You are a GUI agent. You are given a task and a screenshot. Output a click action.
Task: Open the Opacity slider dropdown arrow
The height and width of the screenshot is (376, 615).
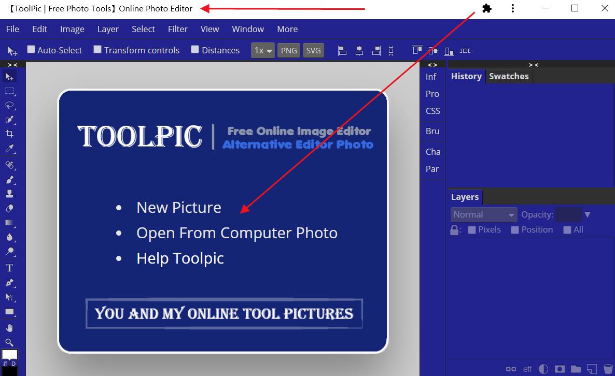587,214
